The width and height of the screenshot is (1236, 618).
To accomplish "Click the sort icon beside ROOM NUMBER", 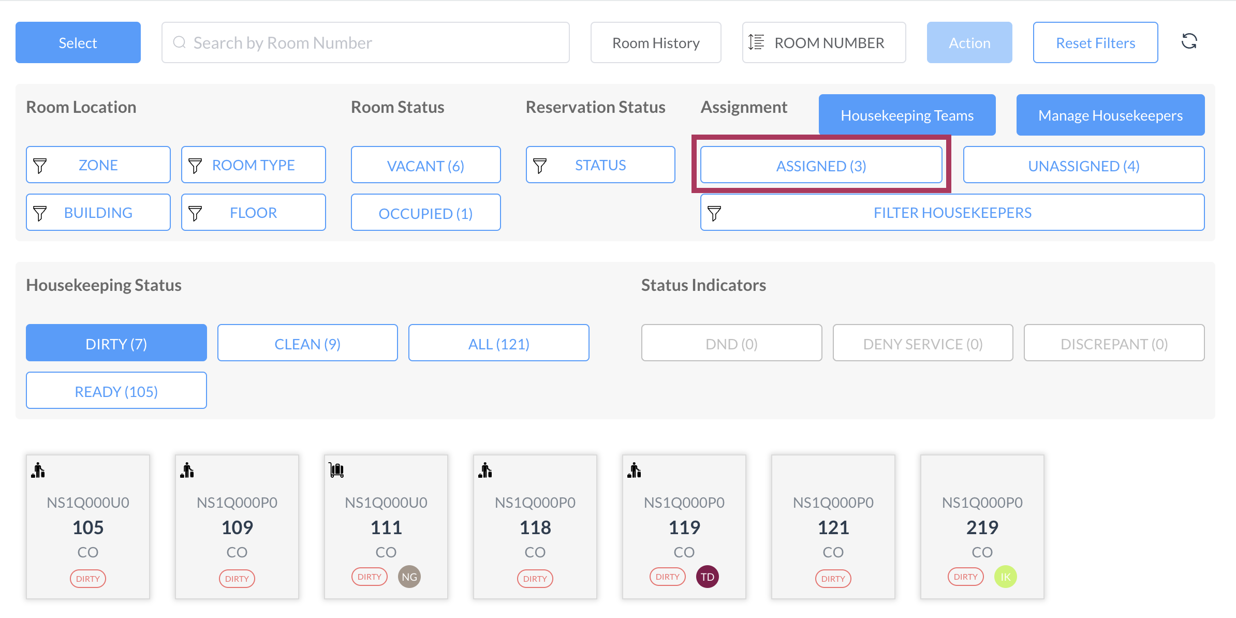I will click(756, 42).
